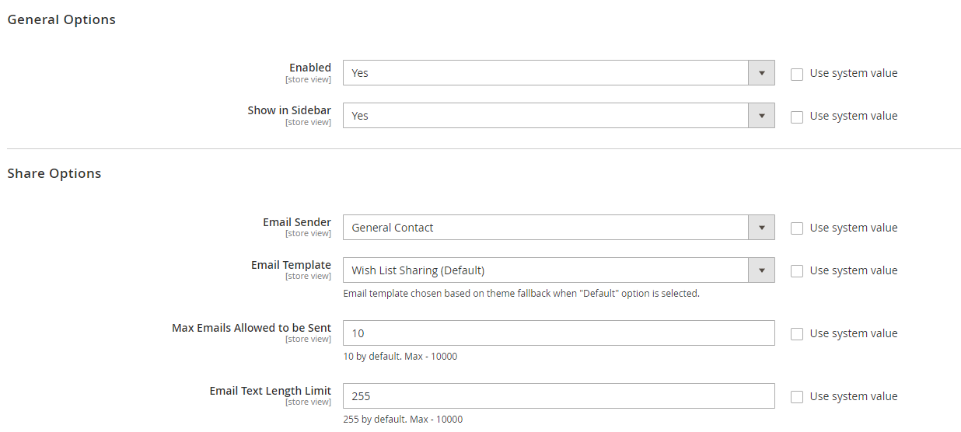961x432 pixels.
Task: Open the Email Sender dropdown arrow
Action: click(761, 228)
